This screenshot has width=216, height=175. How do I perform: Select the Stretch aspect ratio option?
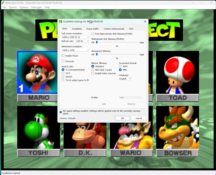tap(63, 77)
